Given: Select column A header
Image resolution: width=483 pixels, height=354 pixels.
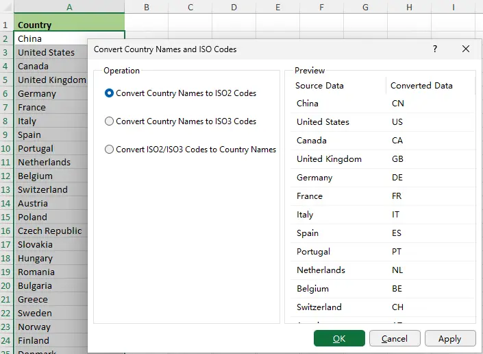Looking at the screenshot, I should tap(69, 7).
